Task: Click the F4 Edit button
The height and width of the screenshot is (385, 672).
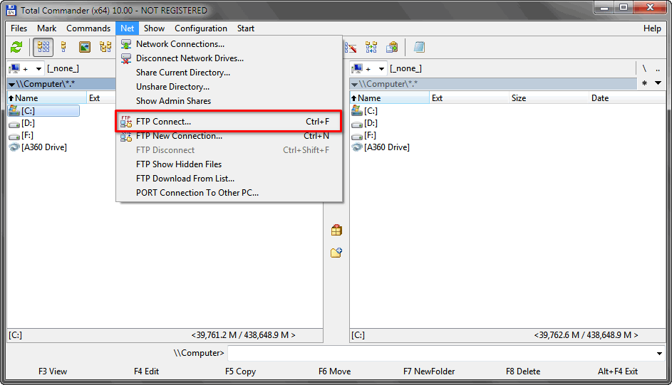Action: [x=146, y=371]
